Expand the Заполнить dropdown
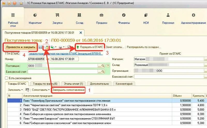 coord(15,90)
